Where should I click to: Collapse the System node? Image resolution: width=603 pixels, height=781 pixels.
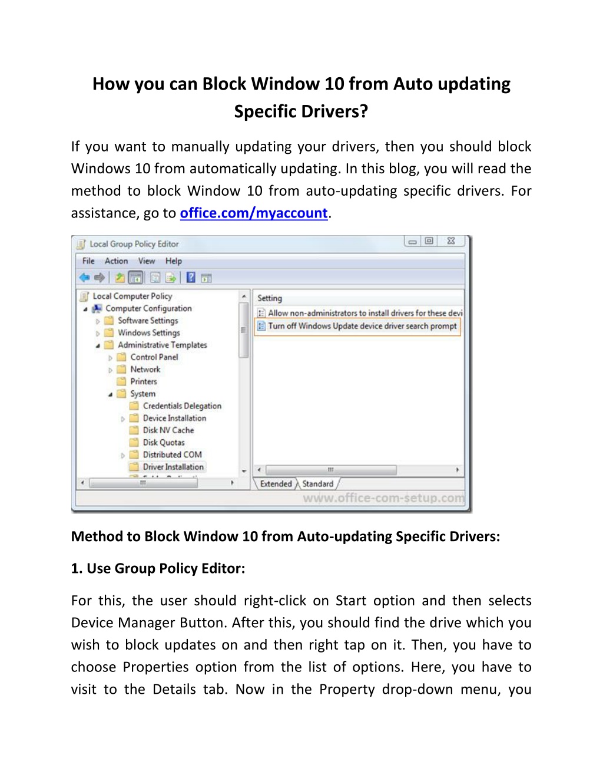tap(110, 394)
